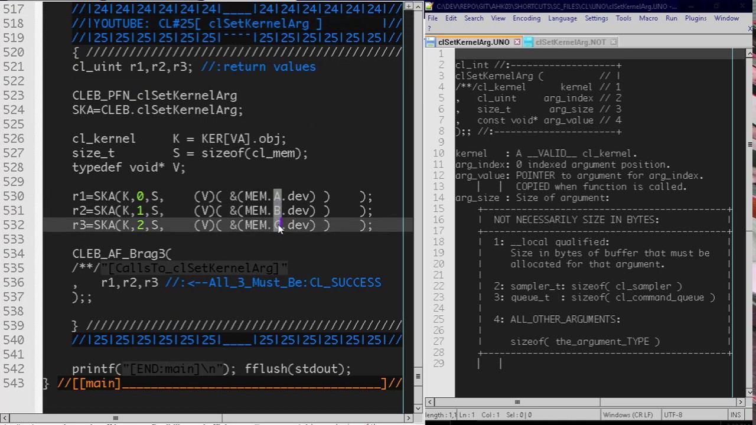The height and width of the screenshot is (425, 756).
Task: Click the "[CallsTo_clSetKernelArg]" string
Action: [x=194, y=268]
